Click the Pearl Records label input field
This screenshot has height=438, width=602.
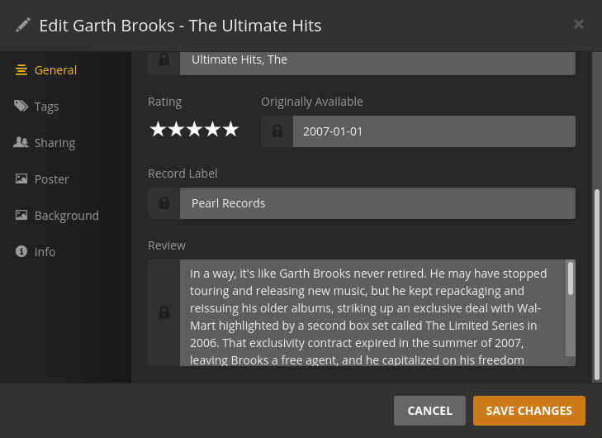pos(377,203)
